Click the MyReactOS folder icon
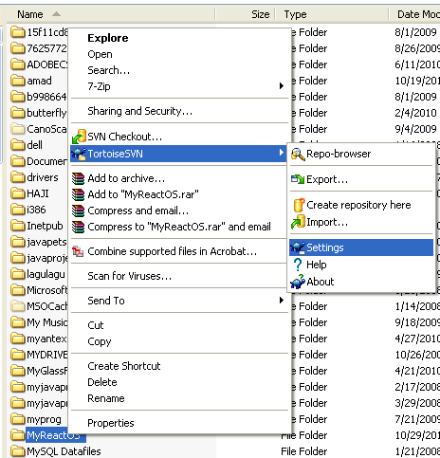Viewport: 440px width, 458px height. (17, 435)
